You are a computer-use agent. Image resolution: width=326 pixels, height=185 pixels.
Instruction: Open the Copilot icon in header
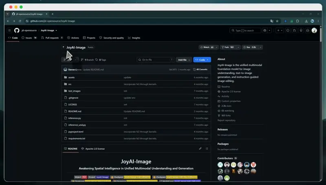point(264,30)
